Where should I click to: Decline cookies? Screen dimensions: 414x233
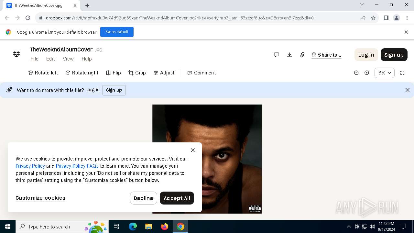(144, 198)
